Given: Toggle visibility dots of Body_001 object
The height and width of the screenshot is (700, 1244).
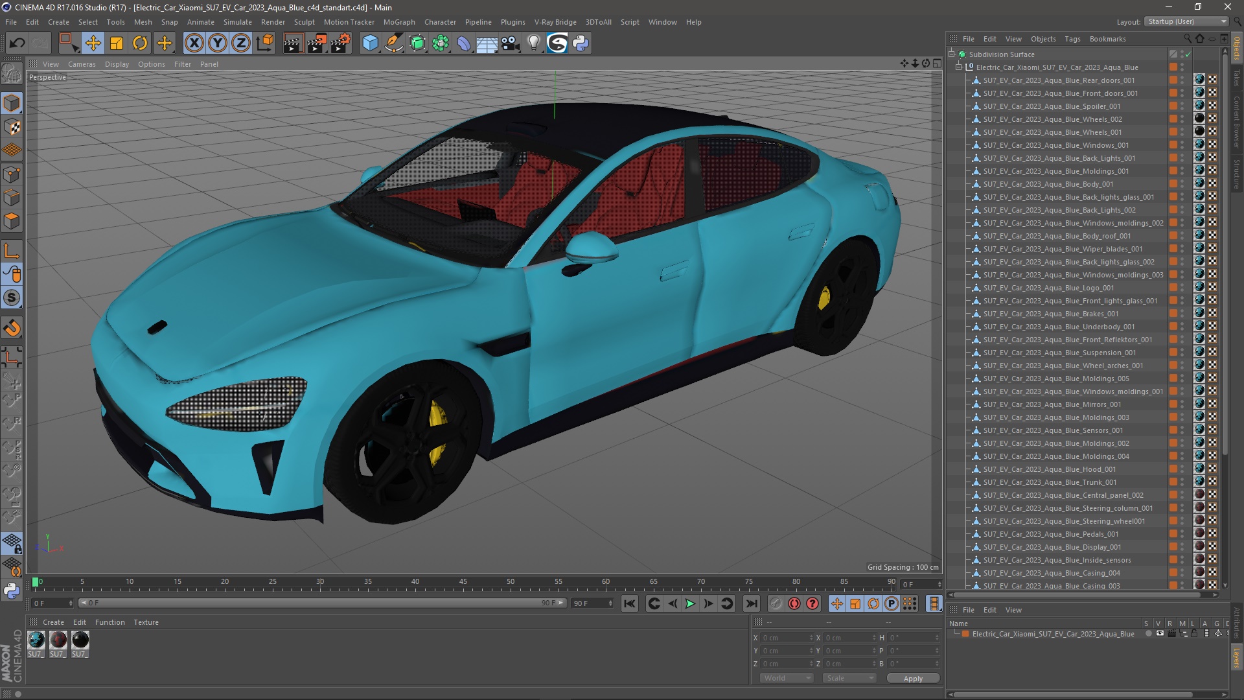Looking at the screenshot, I should (x=1182, y=184).
